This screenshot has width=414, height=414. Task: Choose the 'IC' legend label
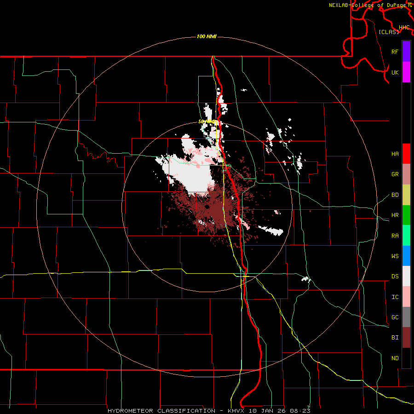395,297
